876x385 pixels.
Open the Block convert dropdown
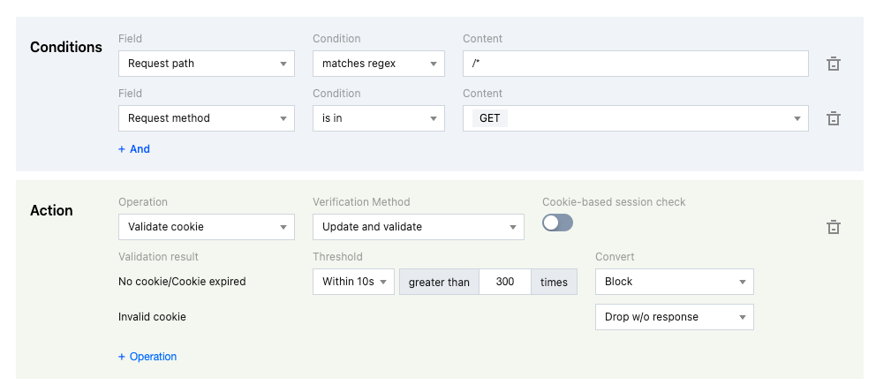(x=675, y=282)
